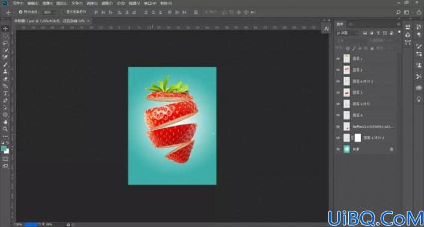Viewport: 424px width, 227px height.
Task: Select the Horizontal Type tool
Action: [x=5, y=93]
